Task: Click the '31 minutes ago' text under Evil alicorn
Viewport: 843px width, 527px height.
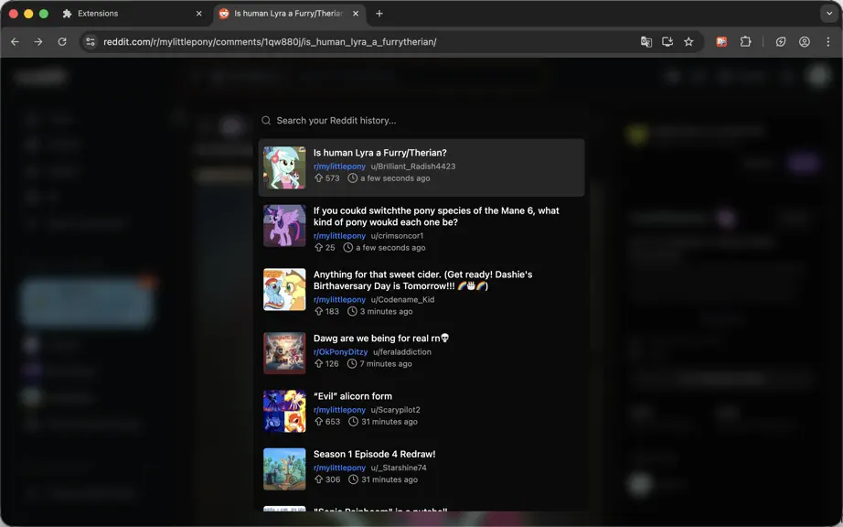Action: point(389,422)
